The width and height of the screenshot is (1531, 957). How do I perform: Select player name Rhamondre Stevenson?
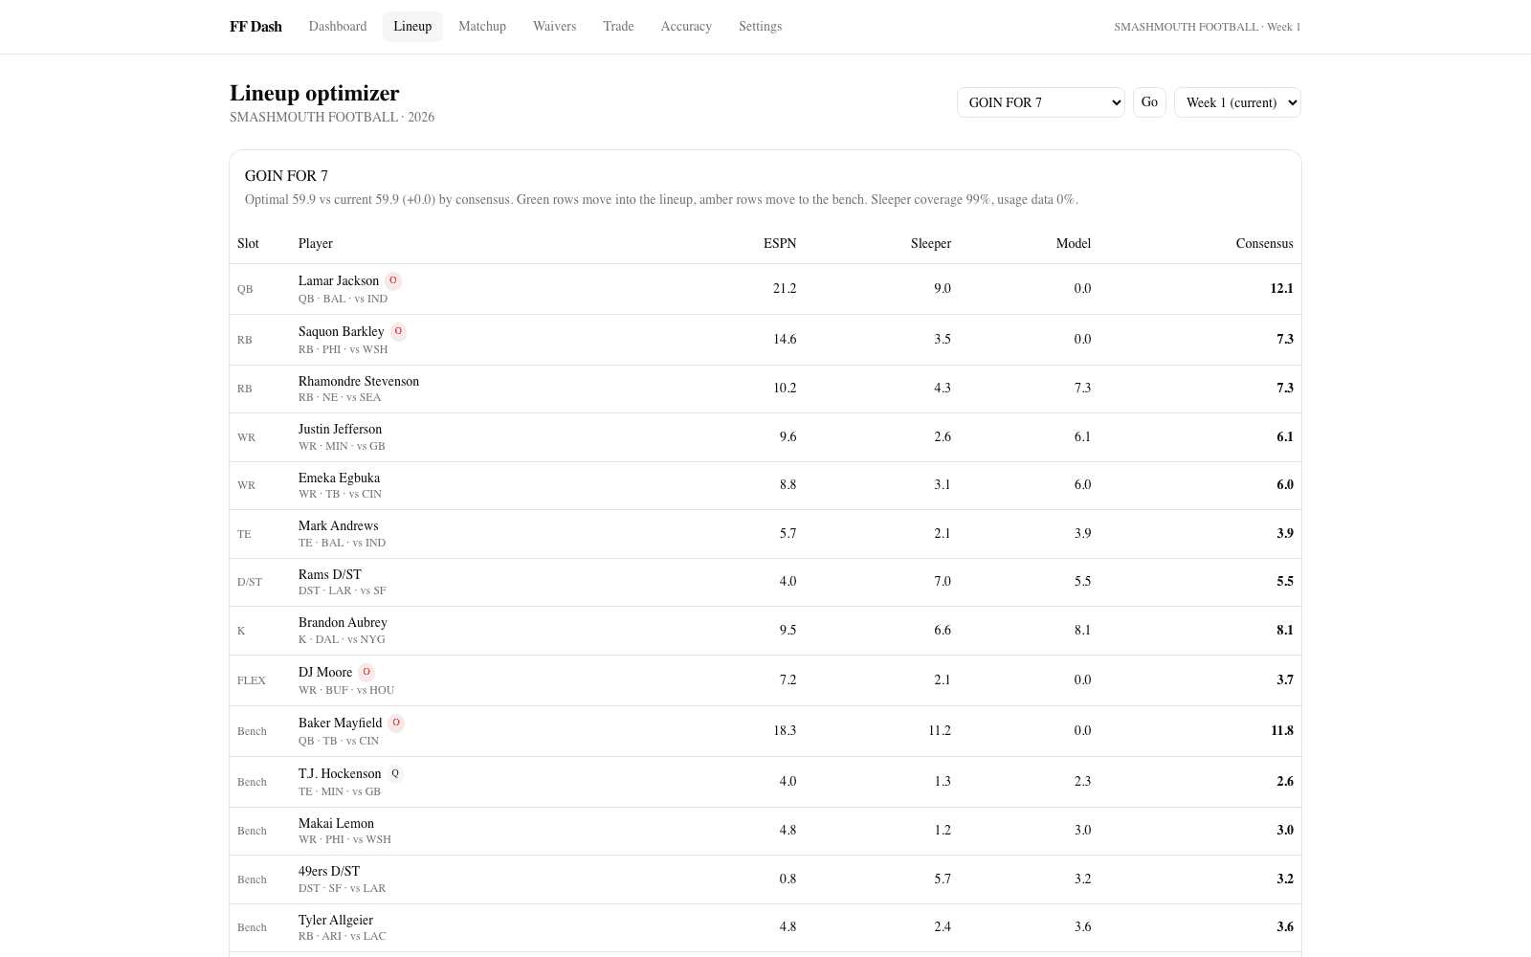click(359, 381)
